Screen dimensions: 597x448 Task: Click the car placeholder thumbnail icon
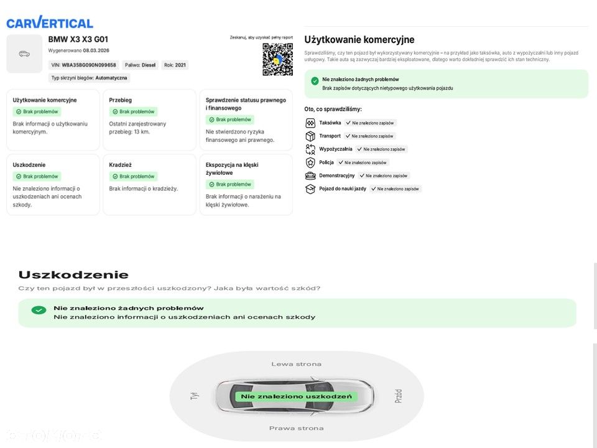pyautogui.click(x=24, y=54)
